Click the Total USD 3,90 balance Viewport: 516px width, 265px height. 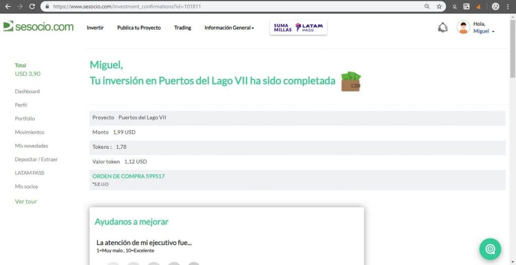tap(28, 69)
